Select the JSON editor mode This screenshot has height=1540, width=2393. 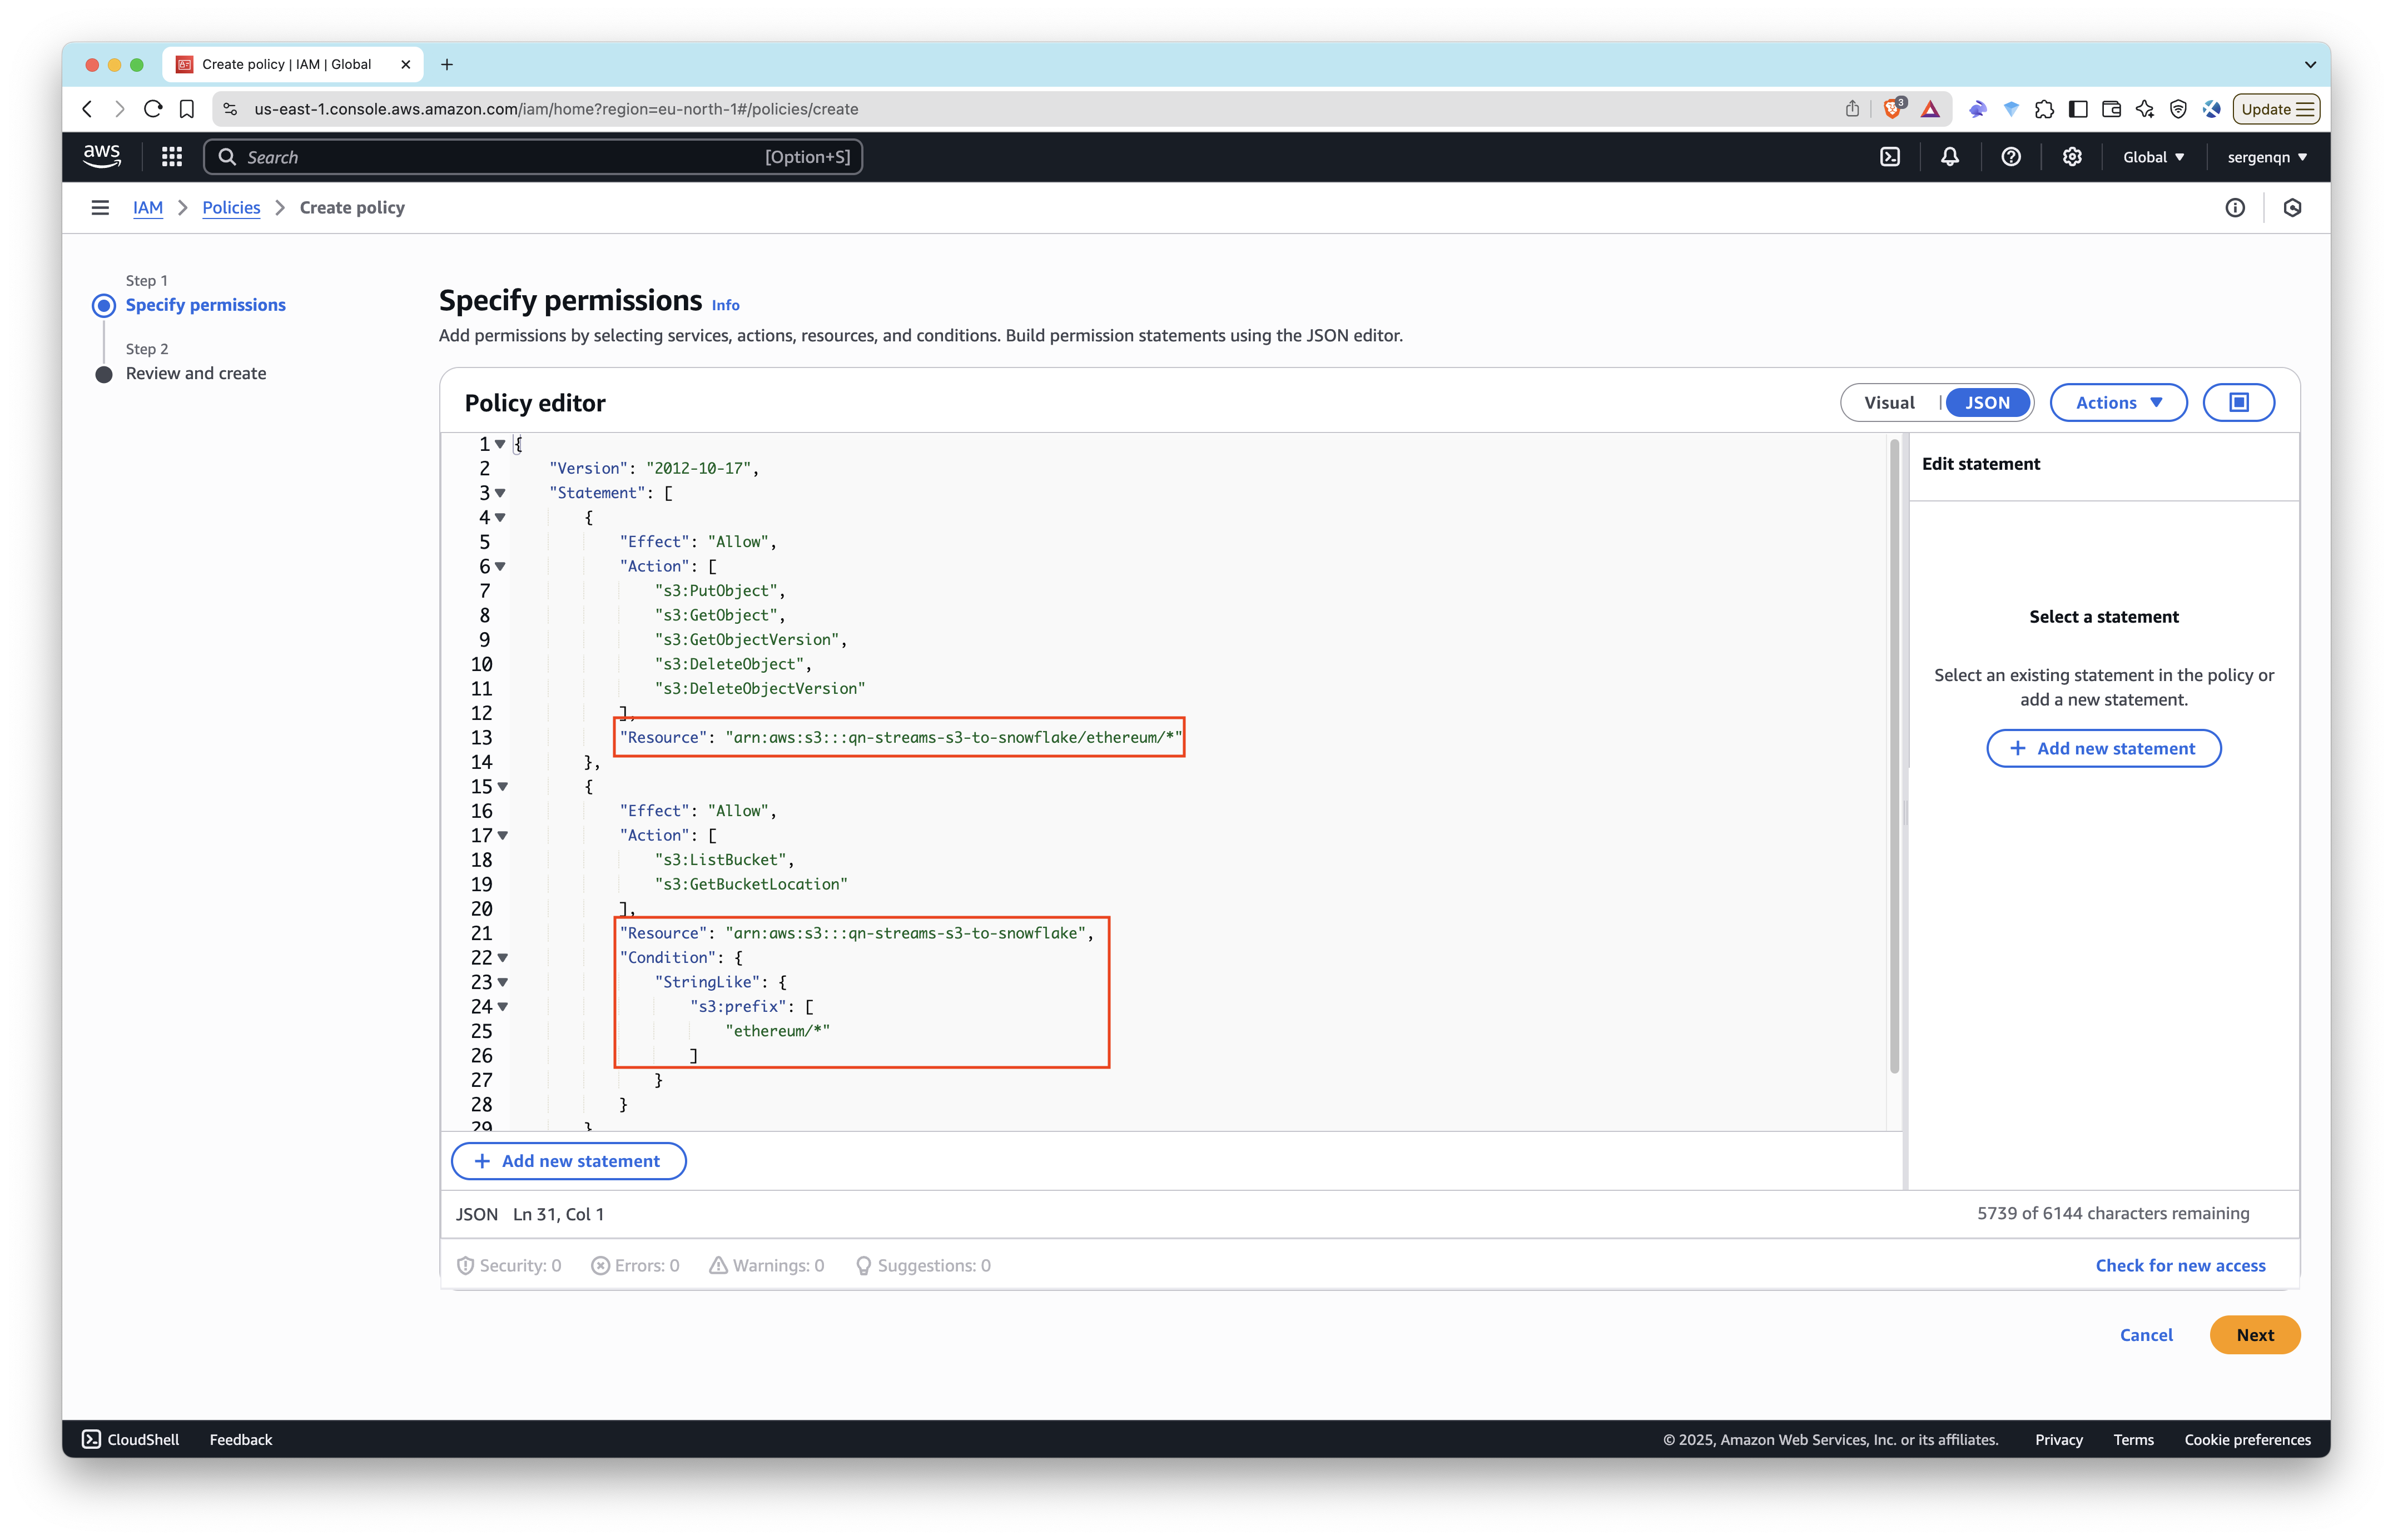coord(1986,402)
